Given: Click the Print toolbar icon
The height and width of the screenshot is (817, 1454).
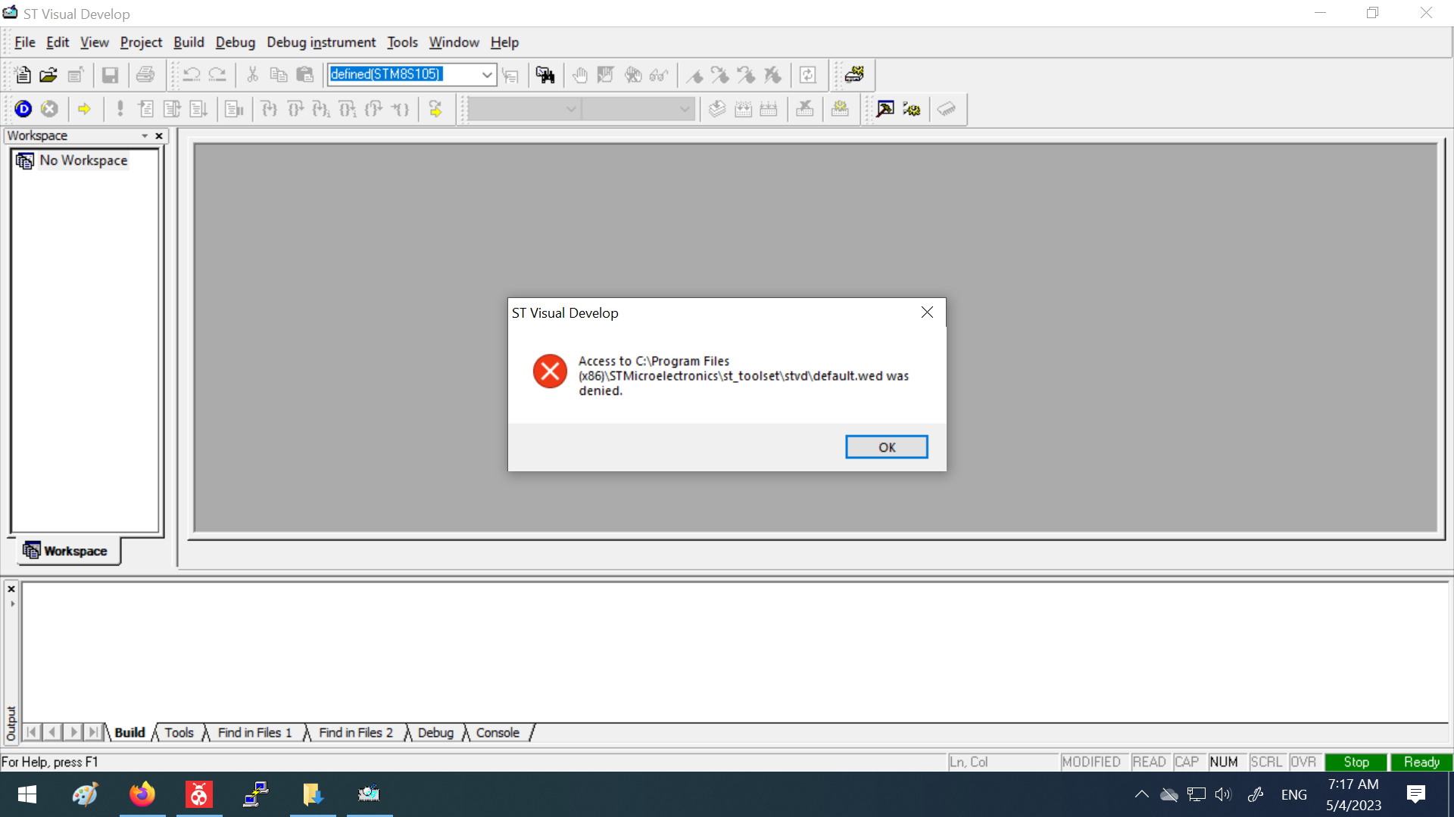Looking at the screenshot, I should pyautogui.click(x=145, y=75).
